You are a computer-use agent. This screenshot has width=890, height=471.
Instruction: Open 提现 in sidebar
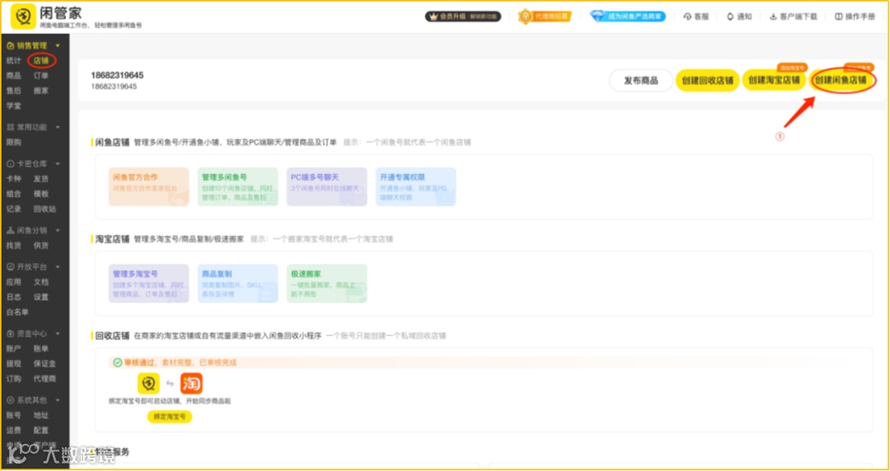(14, 364)
